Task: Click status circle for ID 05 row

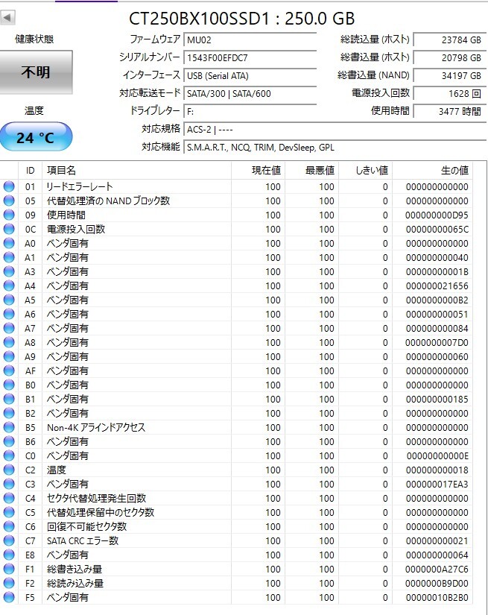Action: pos(9,201)
